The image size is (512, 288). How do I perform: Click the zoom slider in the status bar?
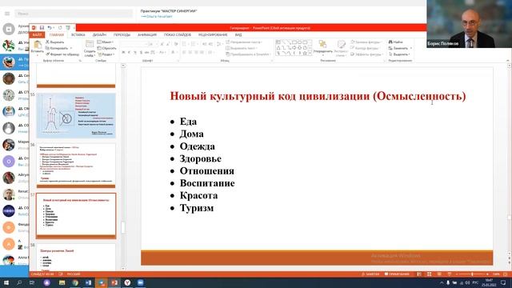pyautogui.click(x=472, y=274)
